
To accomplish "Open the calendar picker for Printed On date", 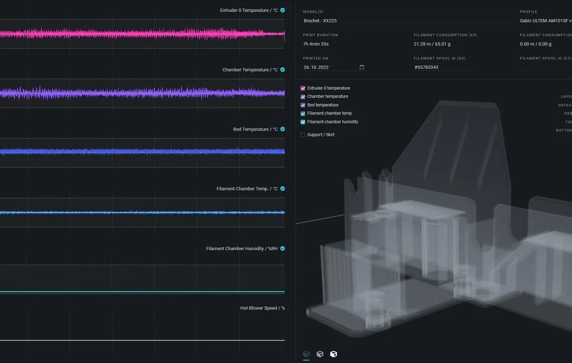I will pyautogui.click(x=362, y=67).
